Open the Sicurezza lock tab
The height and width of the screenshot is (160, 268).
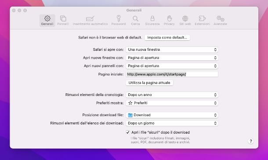[152, 21]
